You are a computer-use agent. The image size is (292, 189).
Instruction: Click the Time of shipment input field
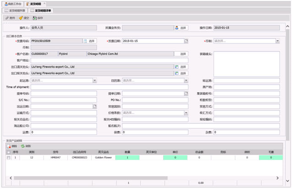[109, 87]
